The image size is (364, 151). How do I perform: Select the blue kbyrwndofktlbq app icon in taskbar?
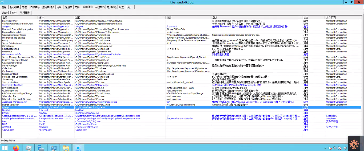click(x=78, y=147)
